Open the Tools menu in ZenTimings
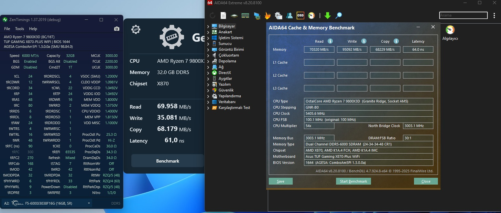 tap(19, 29)
